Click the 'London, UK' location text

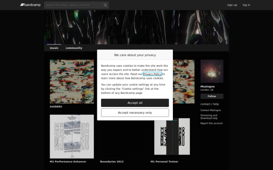[x=207, y=90]
